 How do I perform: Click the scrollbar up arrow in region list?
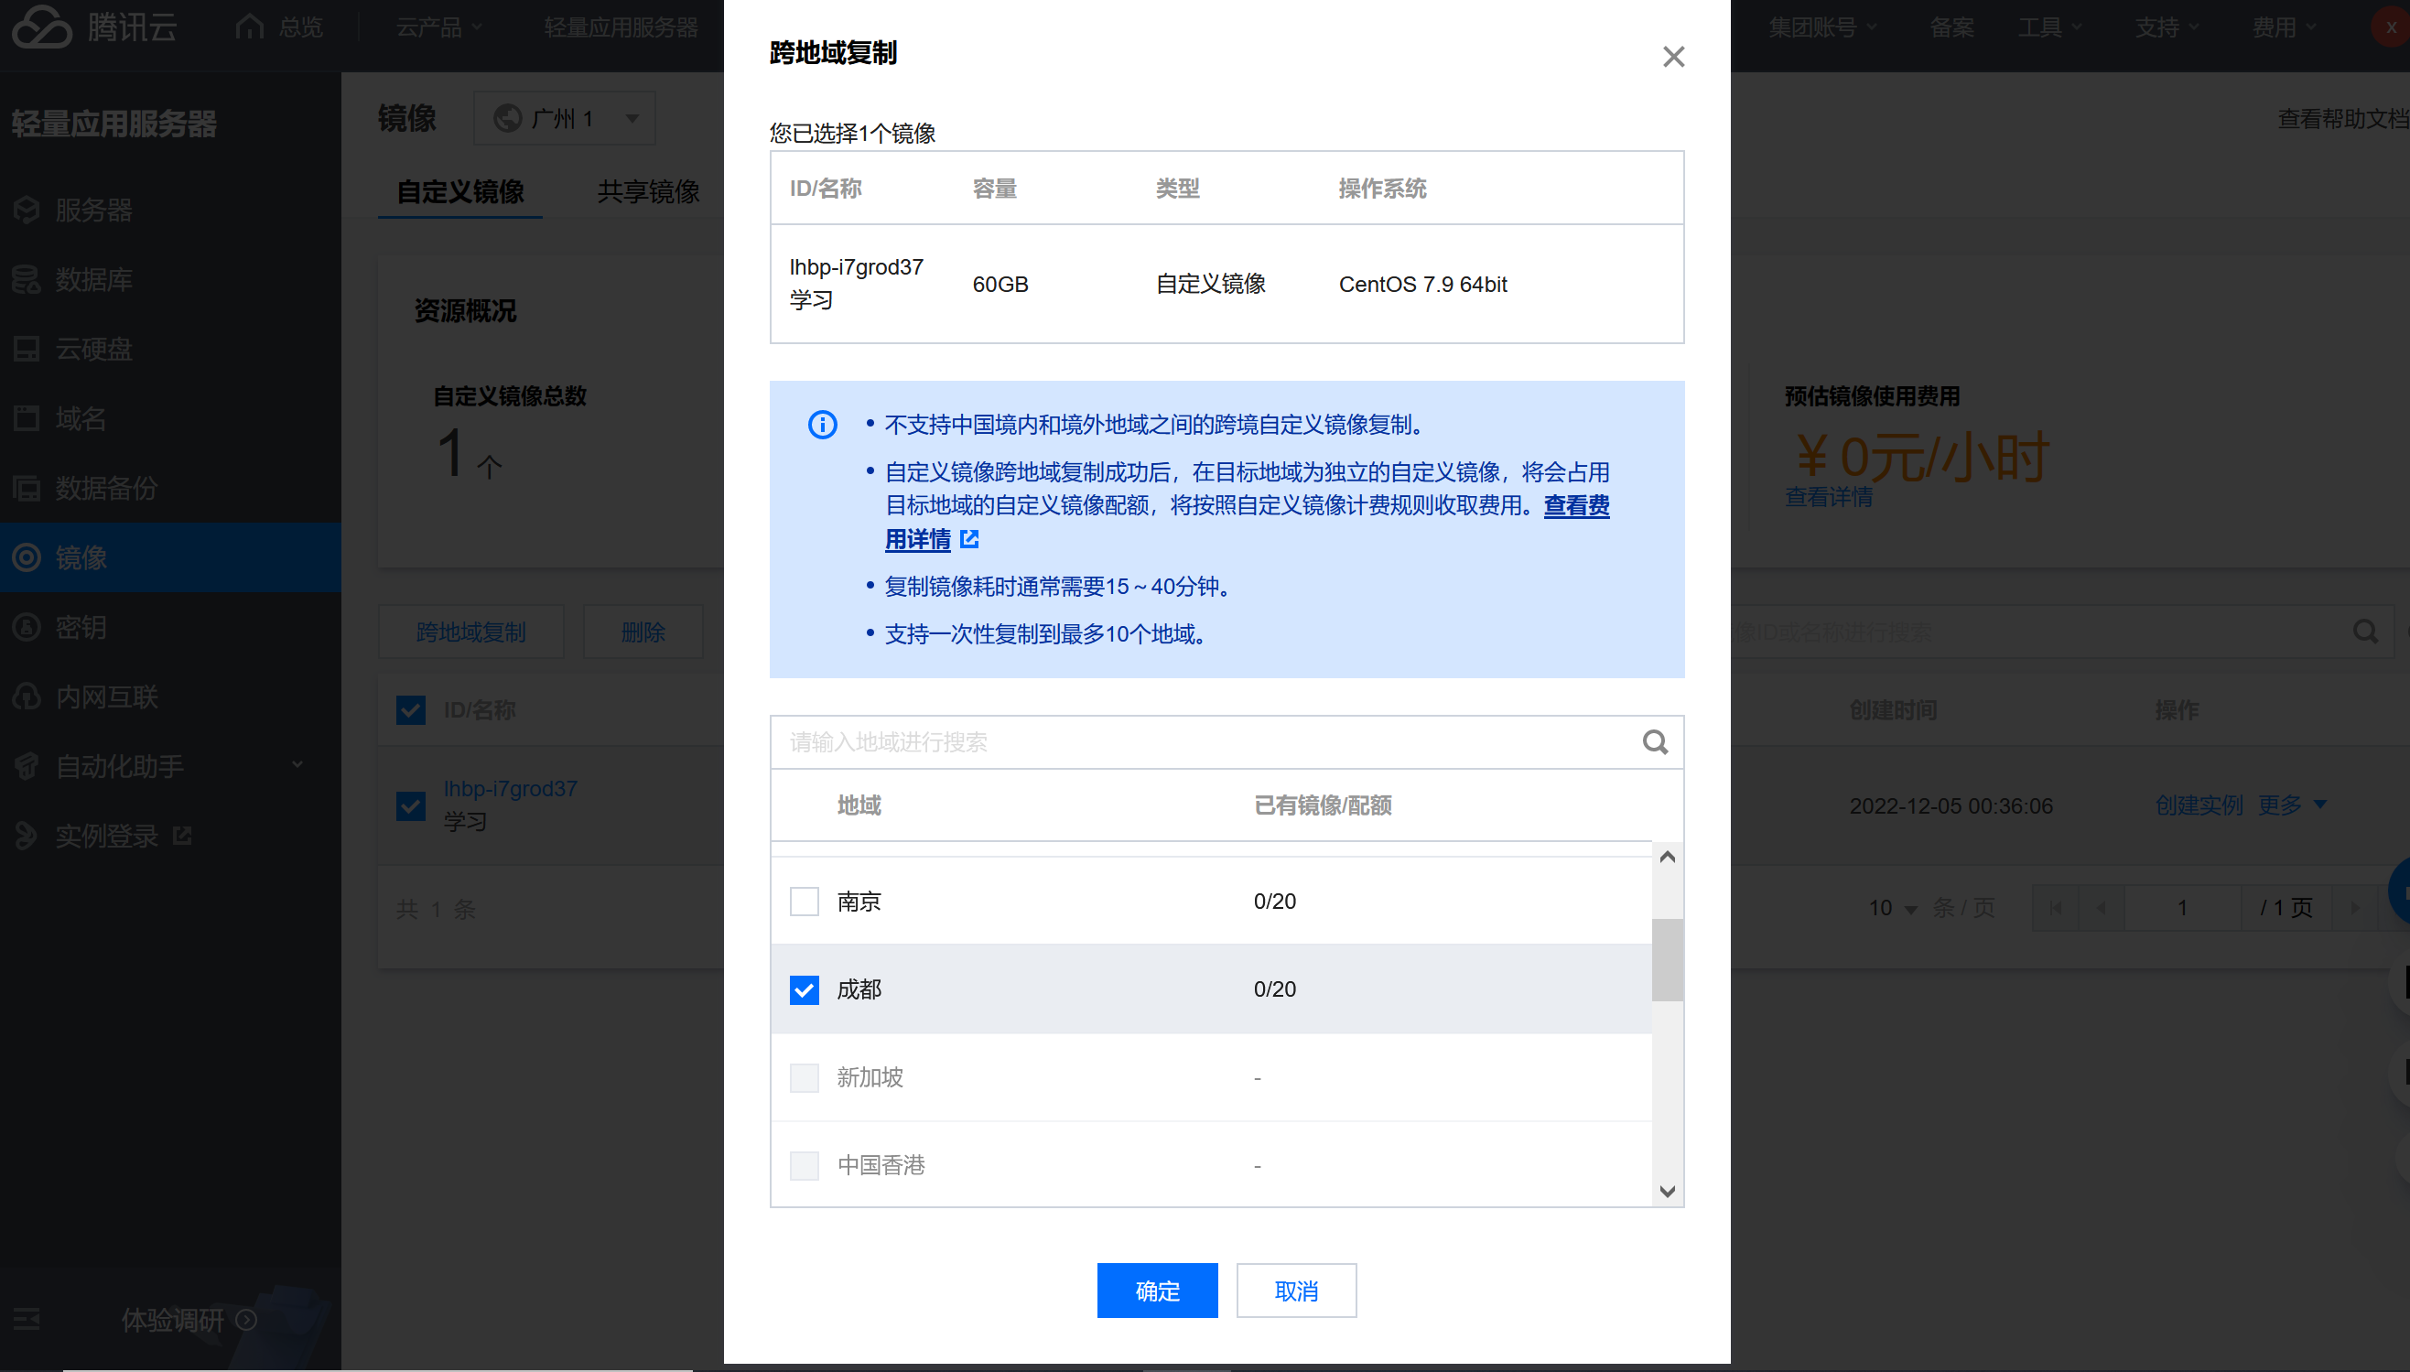tap(1667, 857)
